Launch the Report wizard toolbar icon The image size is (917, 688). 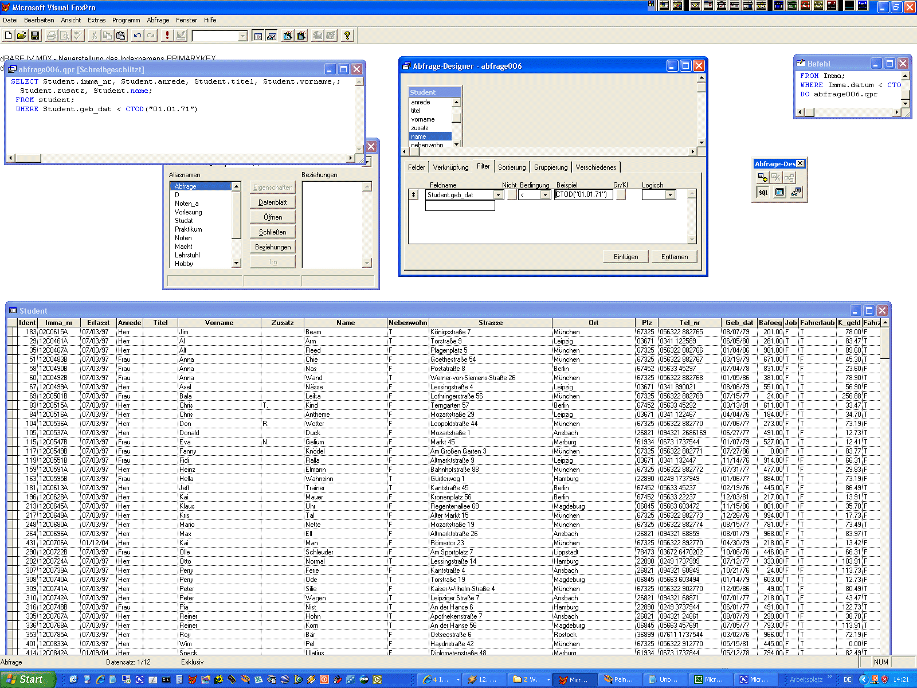pyautogui.click(x=301, y=36)
